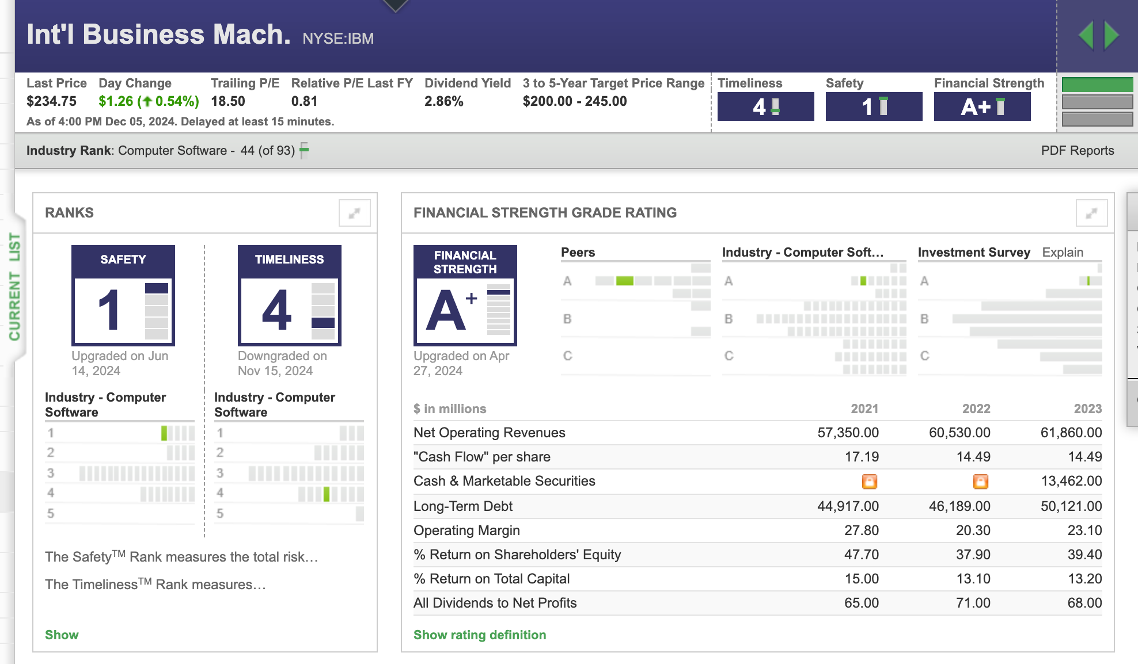Click the 2021 column header
This screenshot has width=1138, height=664.
click(864, 409)
